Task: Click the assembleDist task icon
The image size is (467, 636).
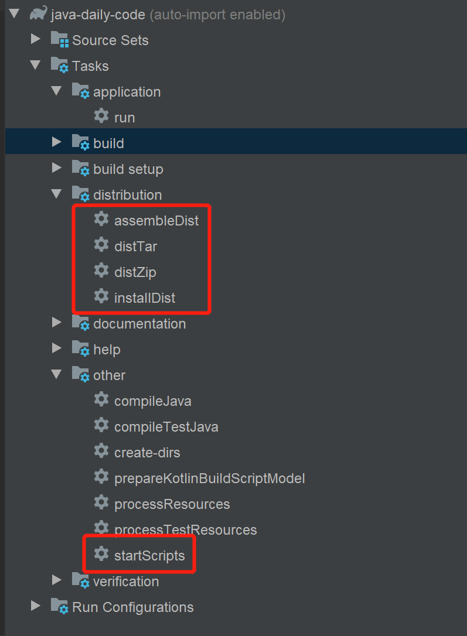Action: click(101, 219)
